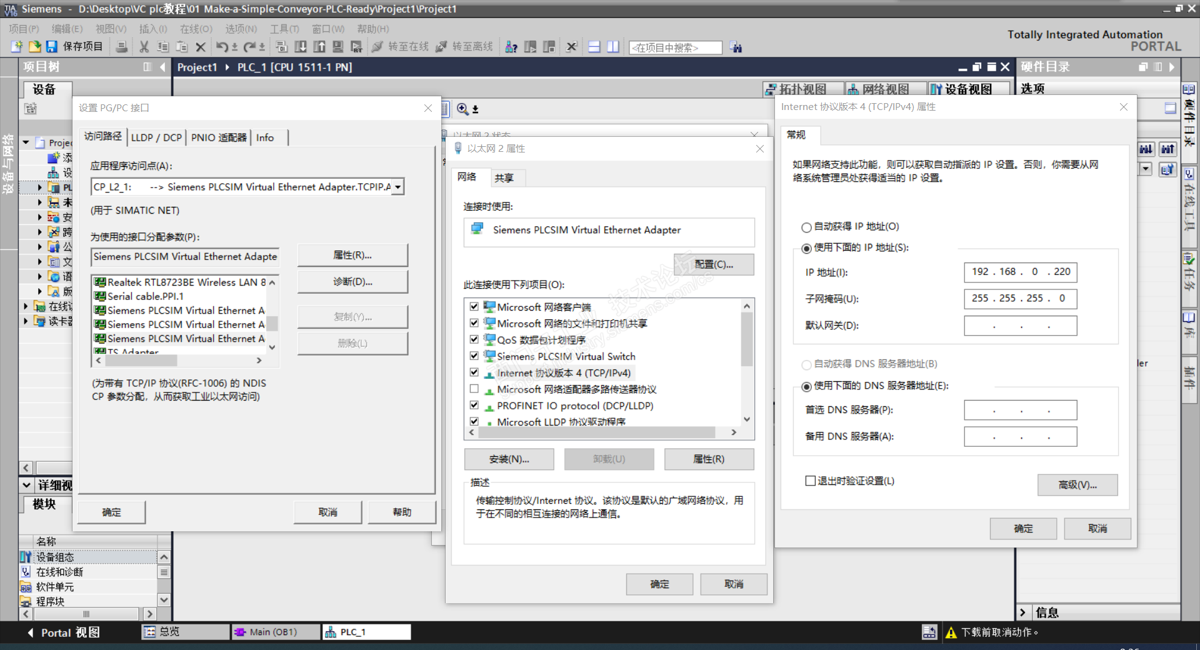1200x650 pixels.
Task: Collapse the Project root tree node
Action: [26, 143]
